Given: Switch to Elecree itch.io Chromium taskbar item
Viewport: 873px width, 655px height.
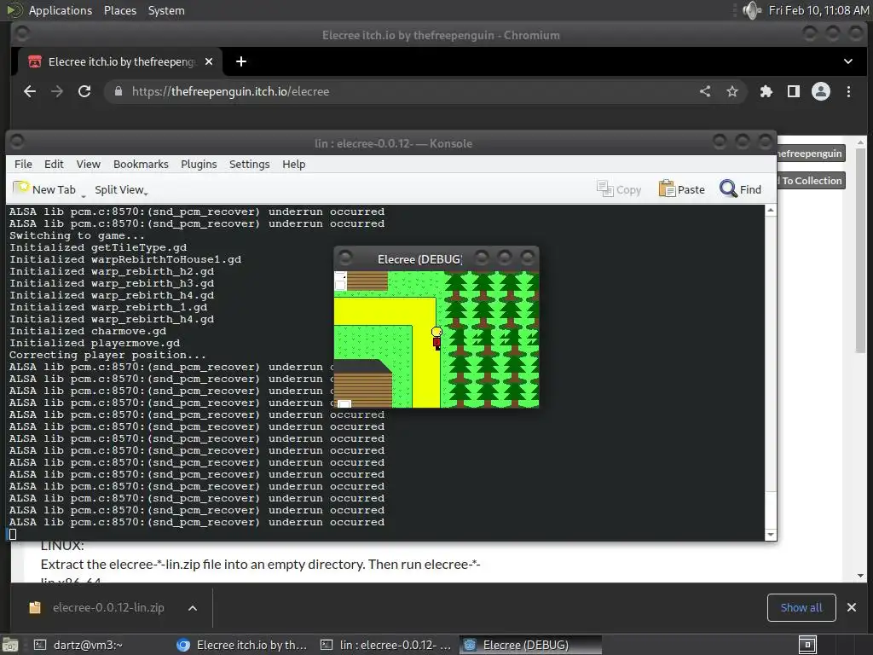Looking at the screenshot, I should (x=241, y=645).
